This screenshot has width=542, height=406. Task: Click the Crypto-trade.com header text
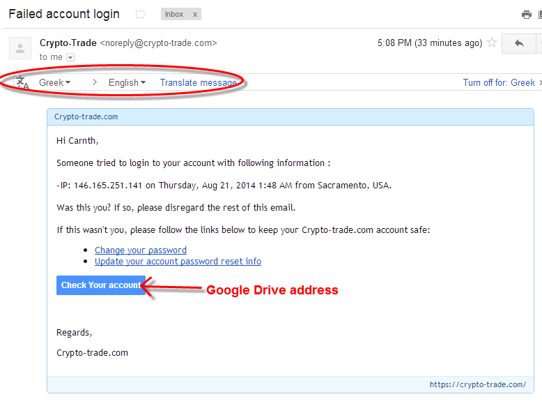click(86, 116)
